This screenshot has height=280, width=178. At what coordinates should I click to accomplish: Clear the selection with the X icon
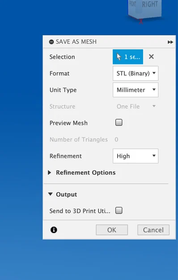151,56
